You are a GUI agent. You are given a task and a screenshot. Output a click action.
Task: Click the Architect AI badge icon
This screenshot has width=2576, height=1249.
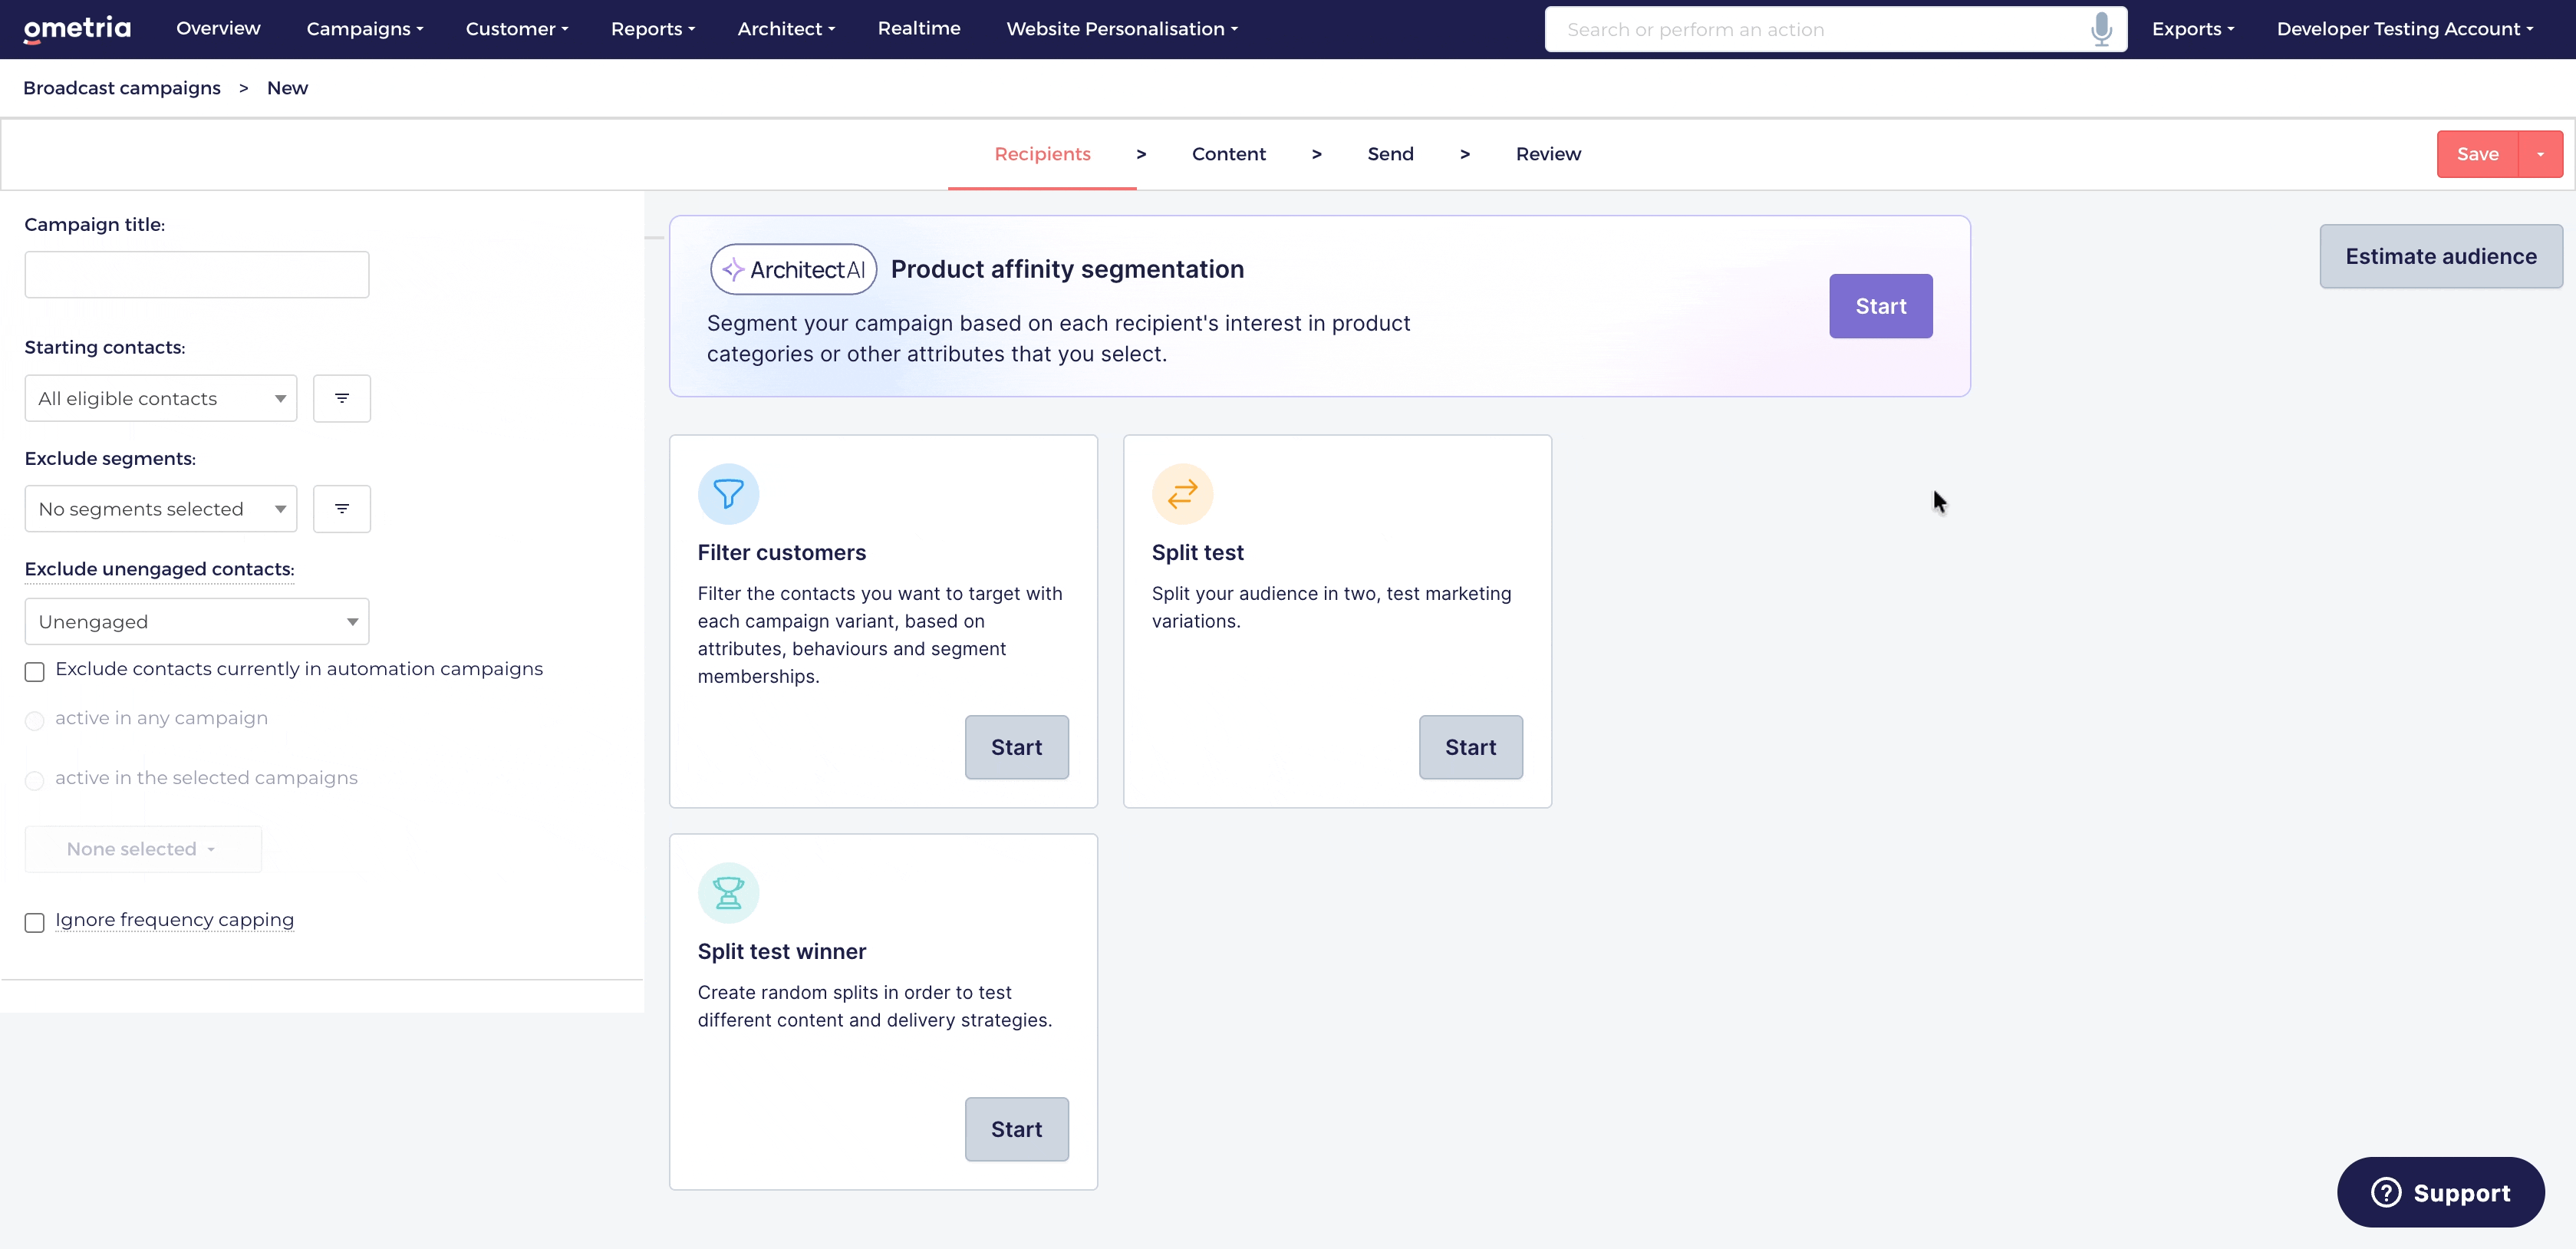[733, 268]
